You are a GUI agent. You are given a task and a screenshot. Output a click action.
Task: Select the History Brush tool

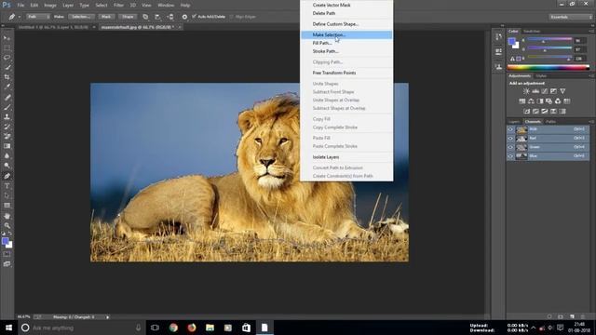coord(7,127)
